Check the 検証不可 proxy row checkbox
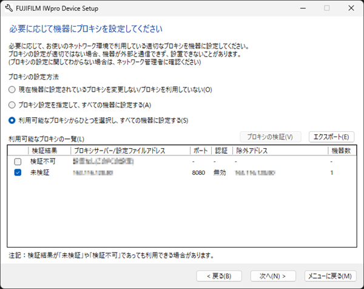 pos(18,161)
